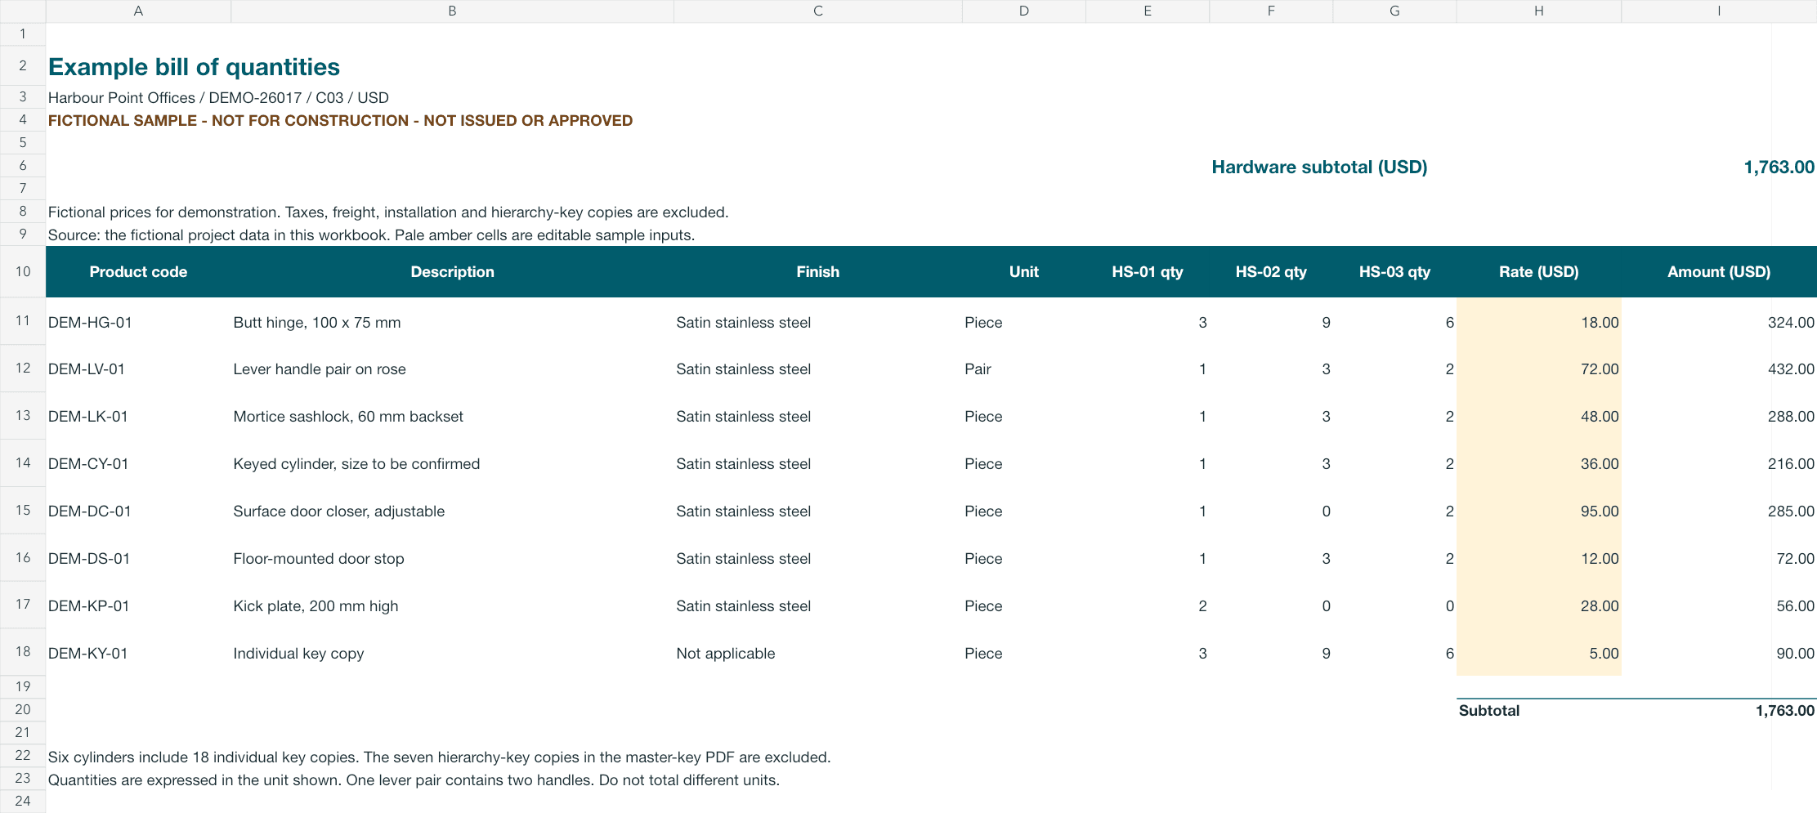Select the 'FICTIONAL SAMPLE - NOT FOR CONSTRUCTION' warning cell
This screenshot has height=813, width=1817.
click(x=340, y=120)
